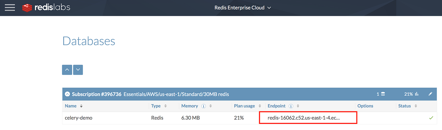Image resolution: width=442 pixels, height=130 pixels.
Task: Click the usage bar chart icon
Action: pos(416,94)
